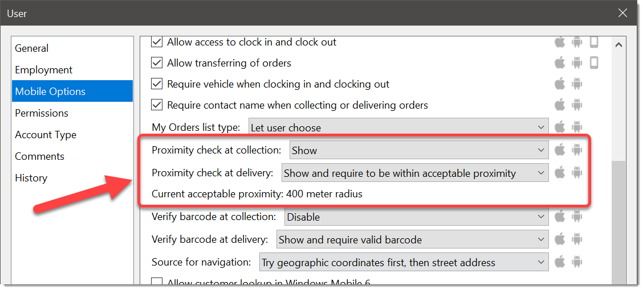Click mobile device icon on clock in/out row
This screenshot has width=643, height=290.
(594, 42)
